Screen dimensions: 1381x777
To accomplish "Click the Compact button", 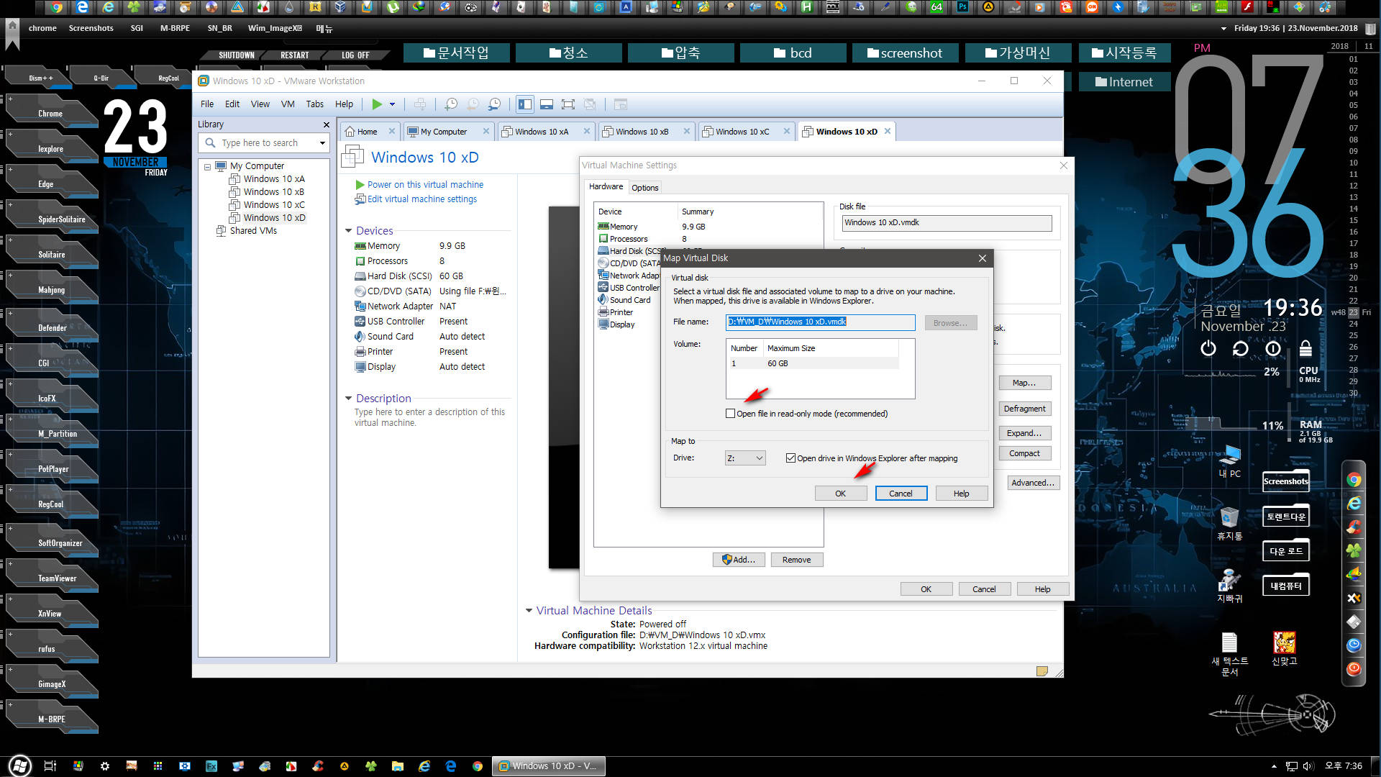I will point(1024,453).
